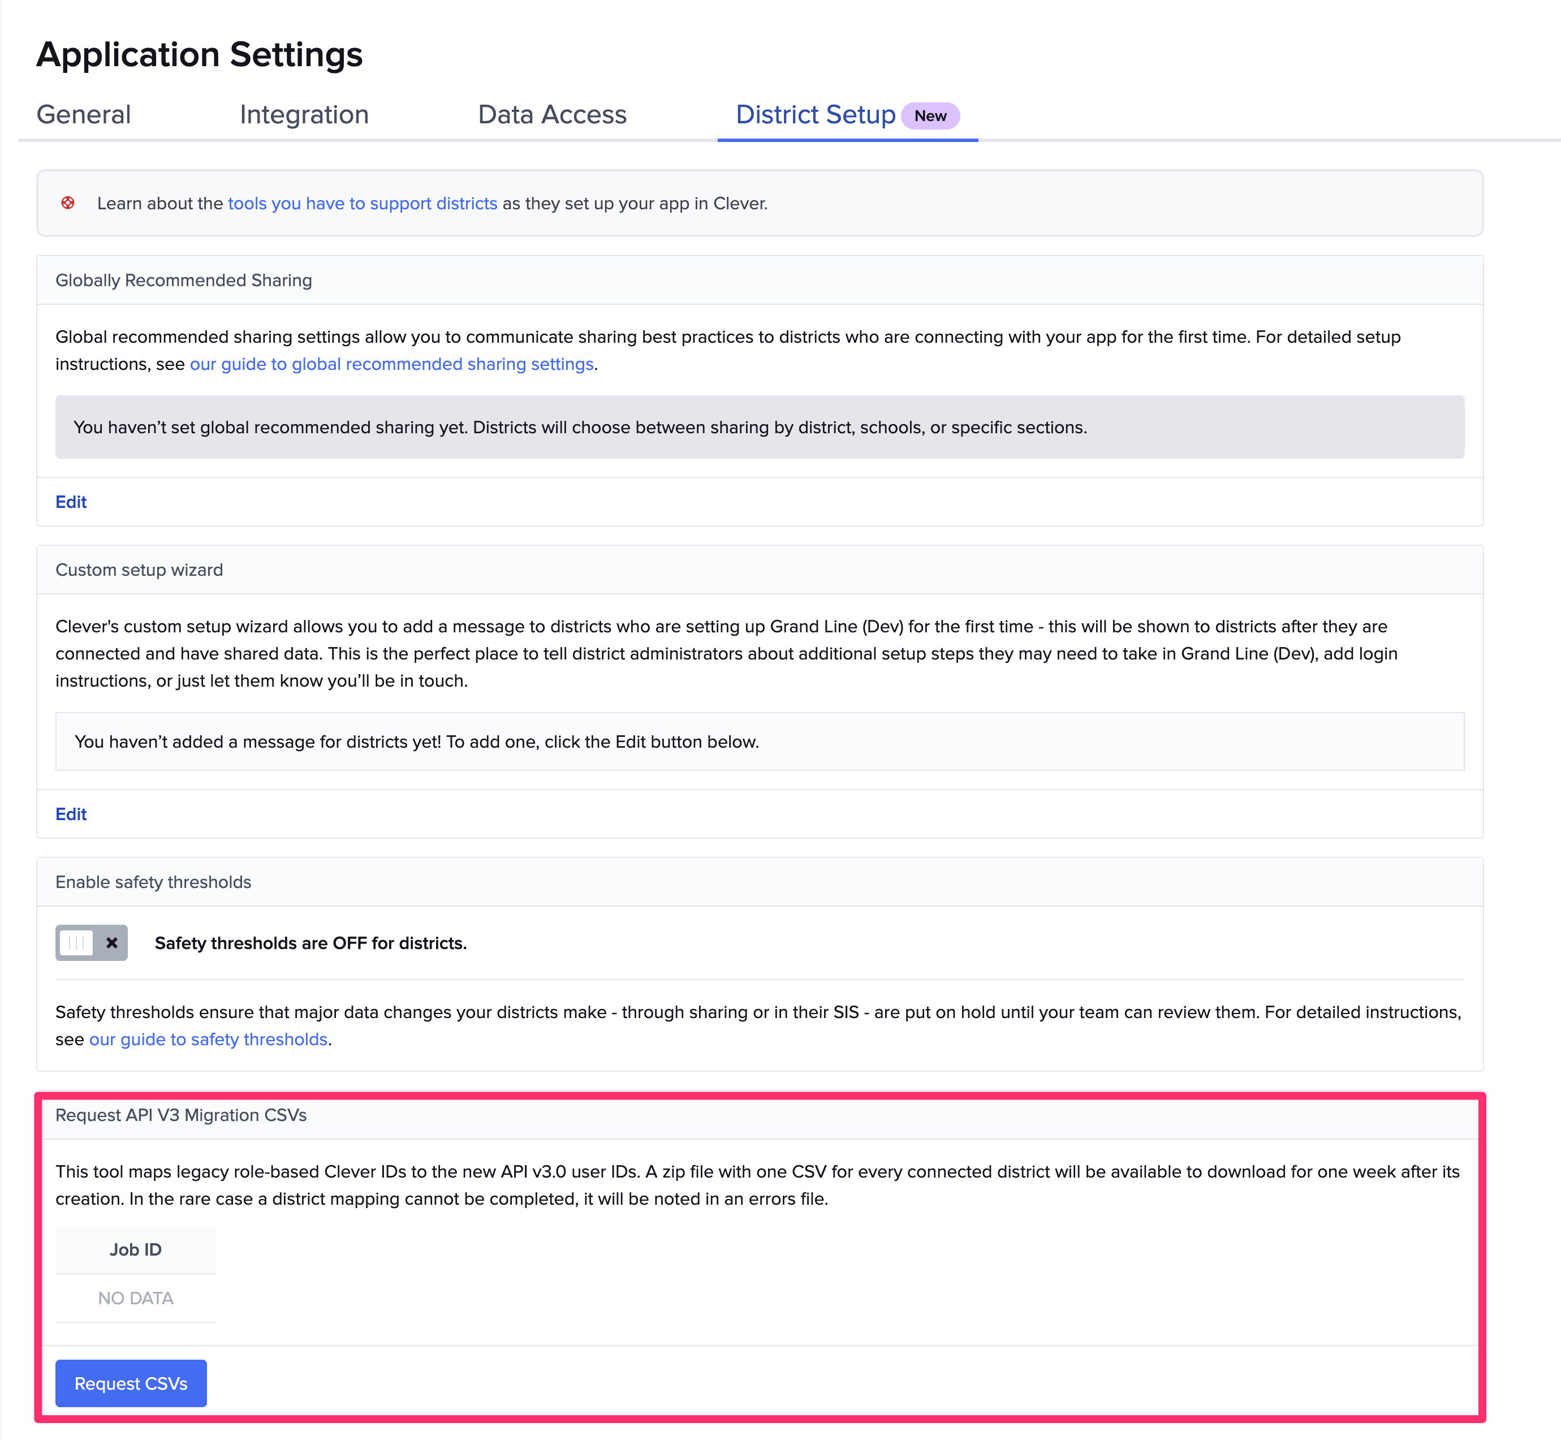Screen dimensions: 1561x1440
Task: Click the X mark on the safety toggle
Action: pos(112,943)
